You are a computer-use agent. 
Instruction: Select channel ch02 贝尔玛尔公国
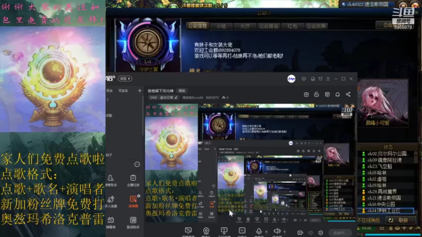(x=386, y=154)
